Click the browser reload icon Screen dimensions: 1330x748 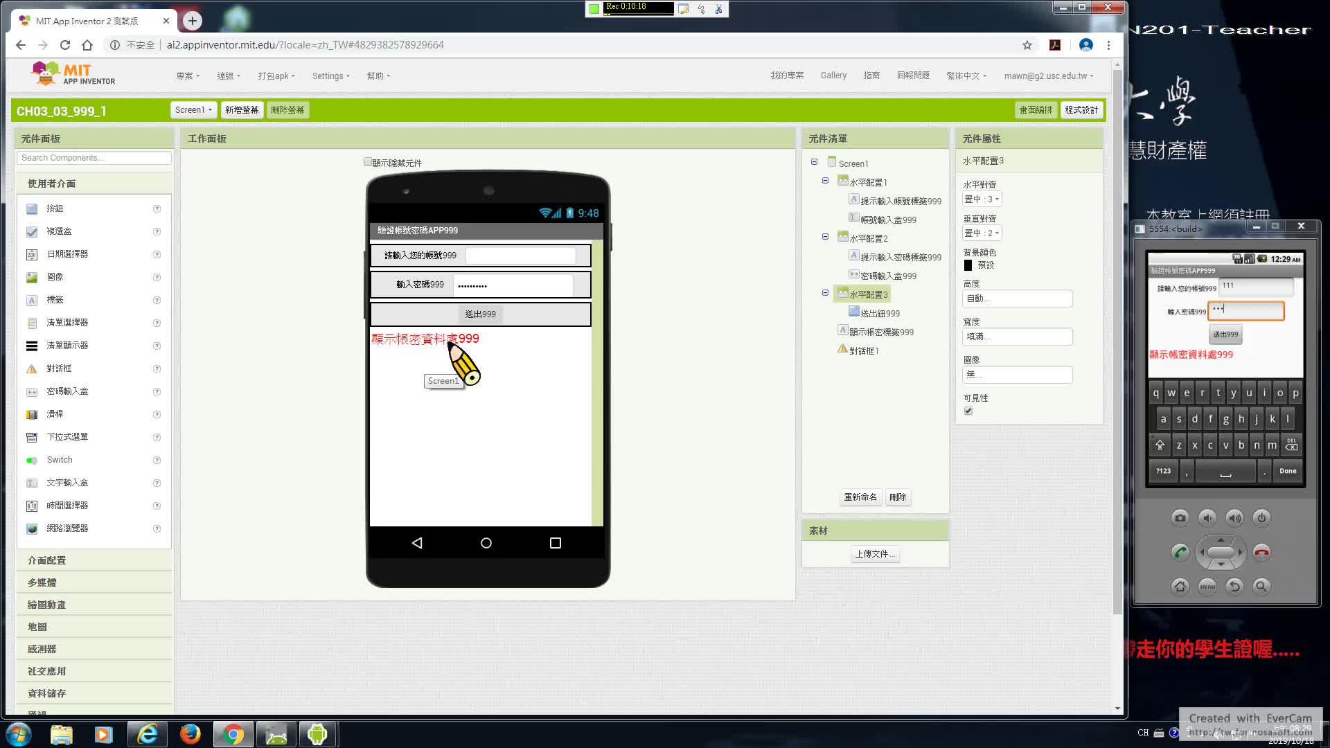tap(65, 45)
